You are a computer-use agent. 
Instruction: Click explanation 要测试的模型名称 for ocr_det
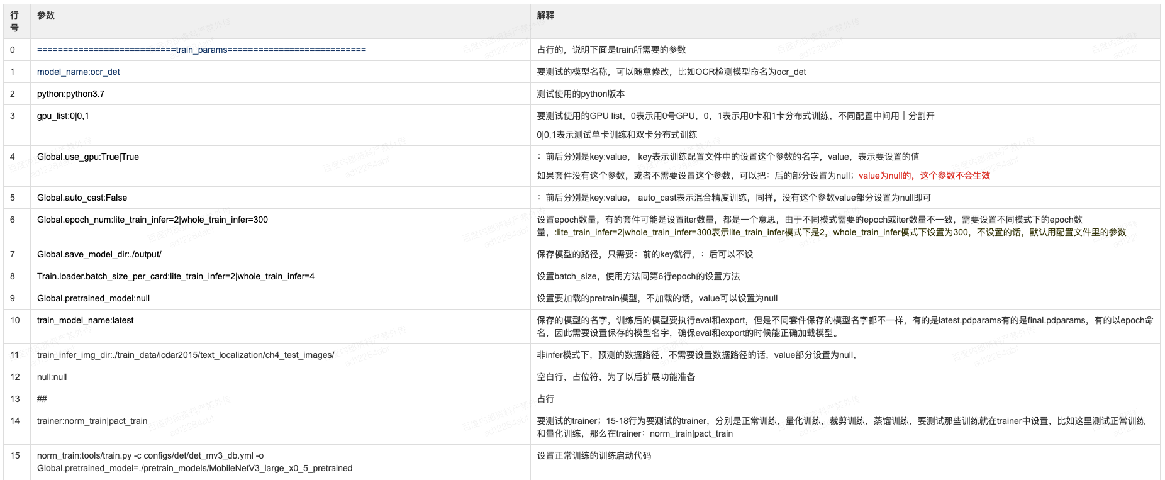coord(671,72)
